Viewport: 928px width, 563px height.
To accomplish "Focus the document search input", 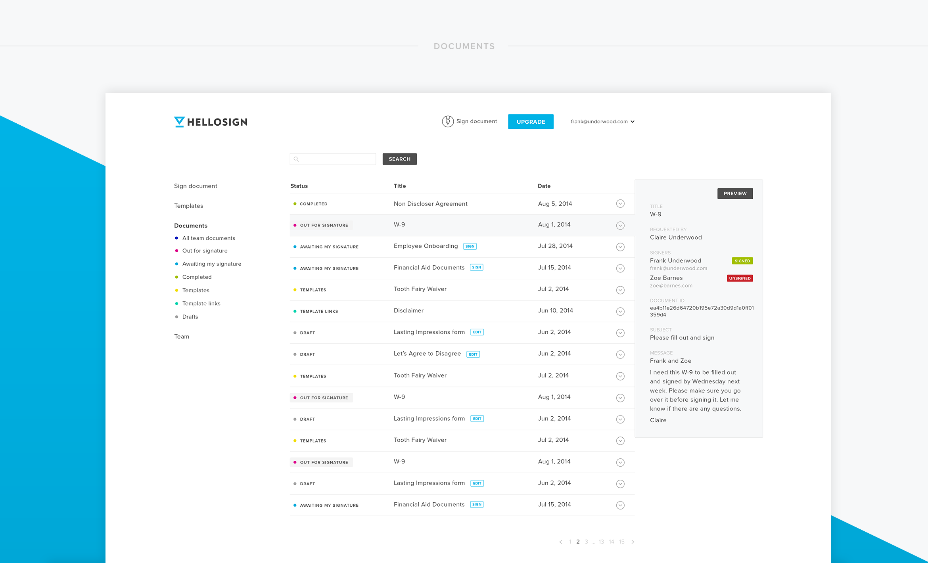I will [333, 159].
